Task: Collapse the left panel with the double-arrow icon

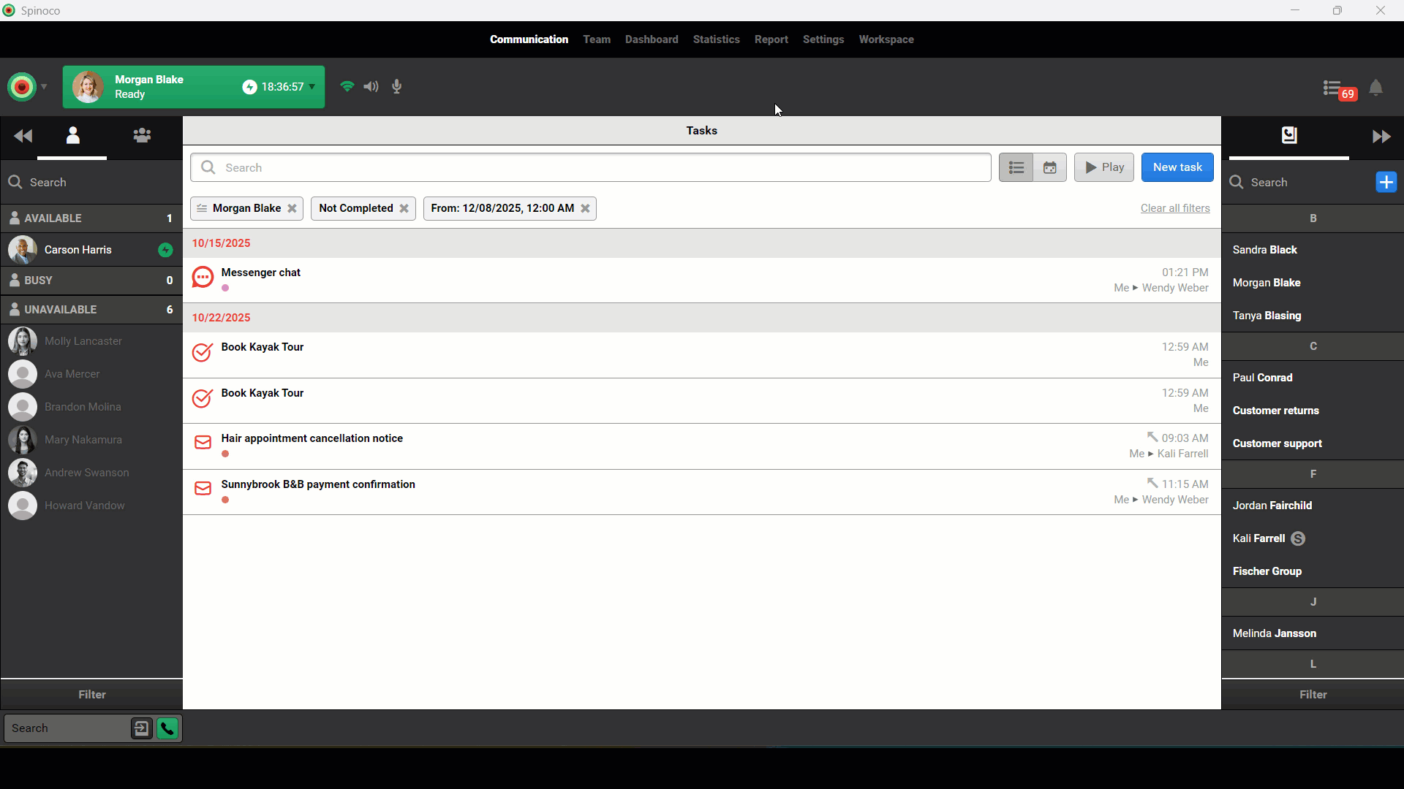Action: (23, 136)
